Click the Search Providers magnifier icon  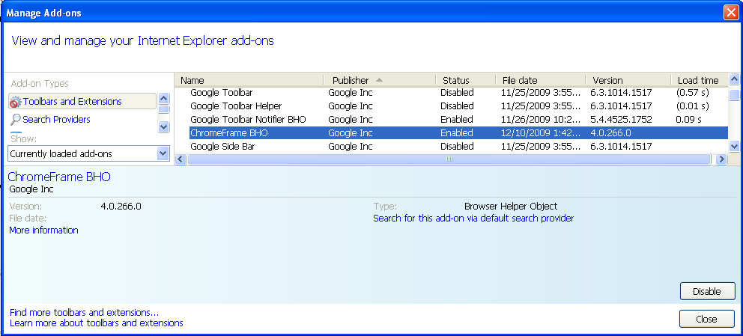click(16, 120)
